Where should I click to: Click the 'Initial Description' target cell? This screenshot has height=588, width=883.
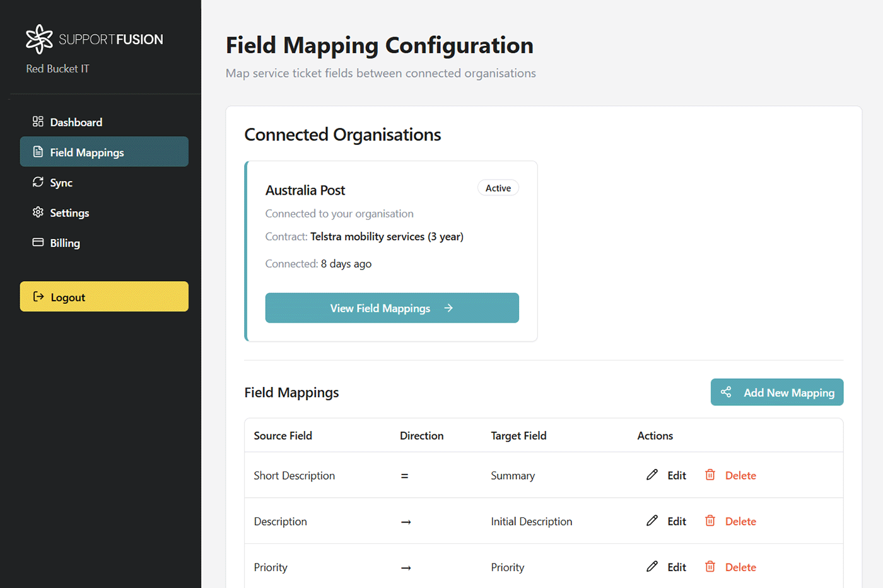click(532, 522)
